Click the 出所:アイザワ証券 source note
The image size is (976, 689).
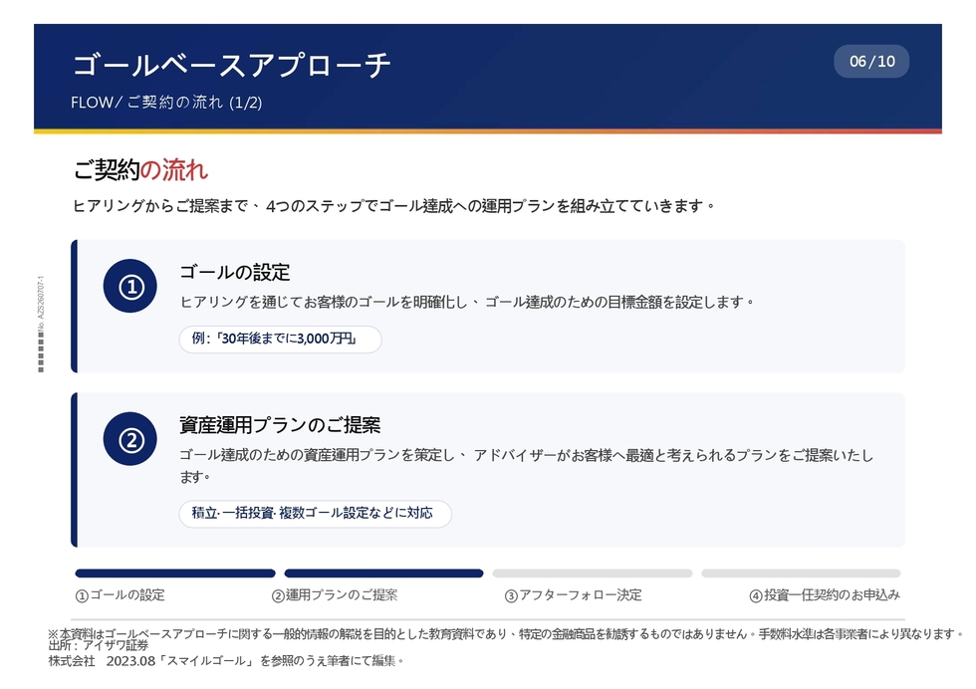tap(99, 645)
